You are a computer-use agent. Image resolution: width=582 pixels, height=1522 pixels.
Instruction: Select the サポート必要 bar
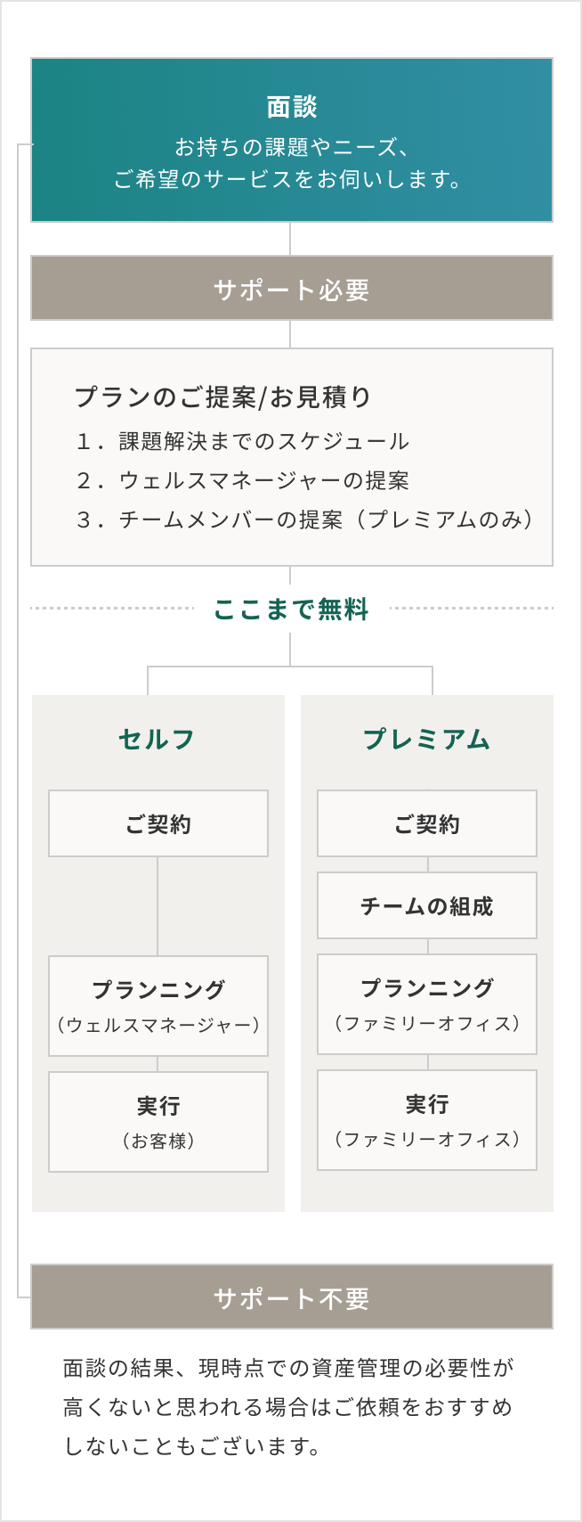[292, 288]
